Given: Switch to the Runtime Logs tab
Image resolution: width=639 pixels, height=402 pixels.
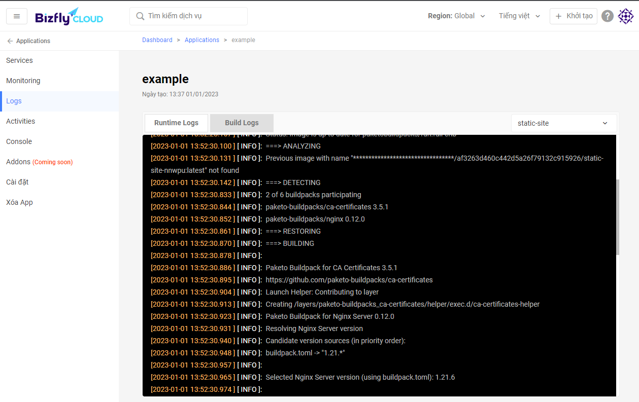Looking at the screenshot, I should 176,123.
